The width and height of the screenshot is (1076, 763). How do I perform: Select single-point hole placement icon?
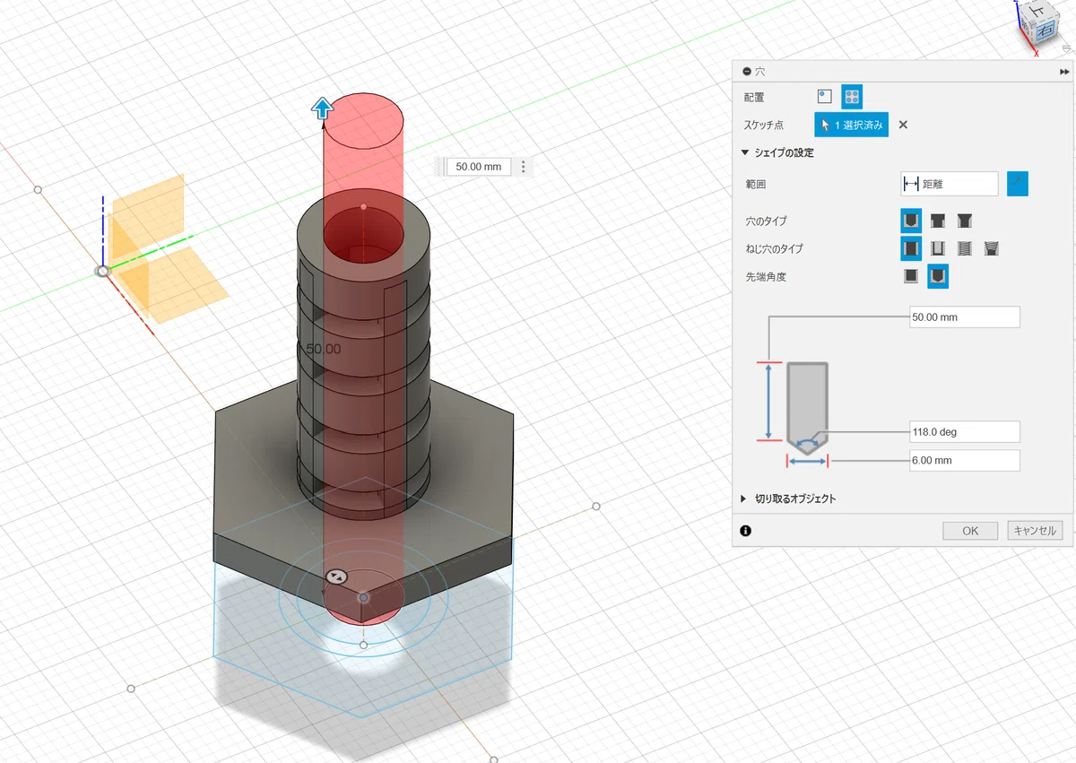tap(825, 96)
